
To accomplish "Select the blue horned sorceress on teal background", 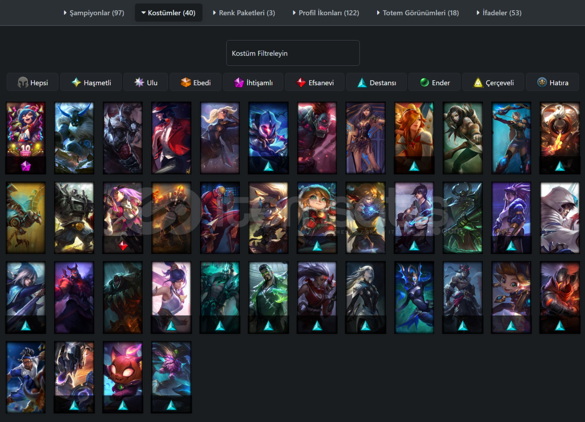I will click(x=414, y=297).
